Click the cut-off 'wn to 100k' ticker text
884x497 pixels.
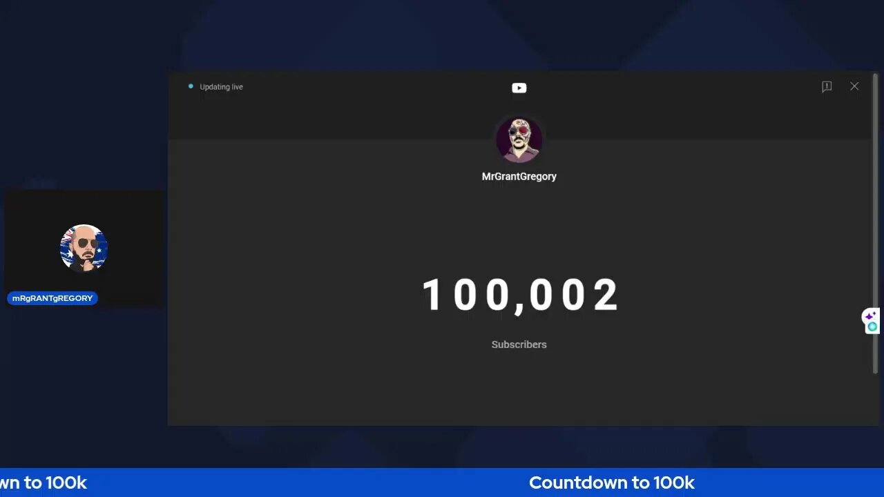coord(44,483)
